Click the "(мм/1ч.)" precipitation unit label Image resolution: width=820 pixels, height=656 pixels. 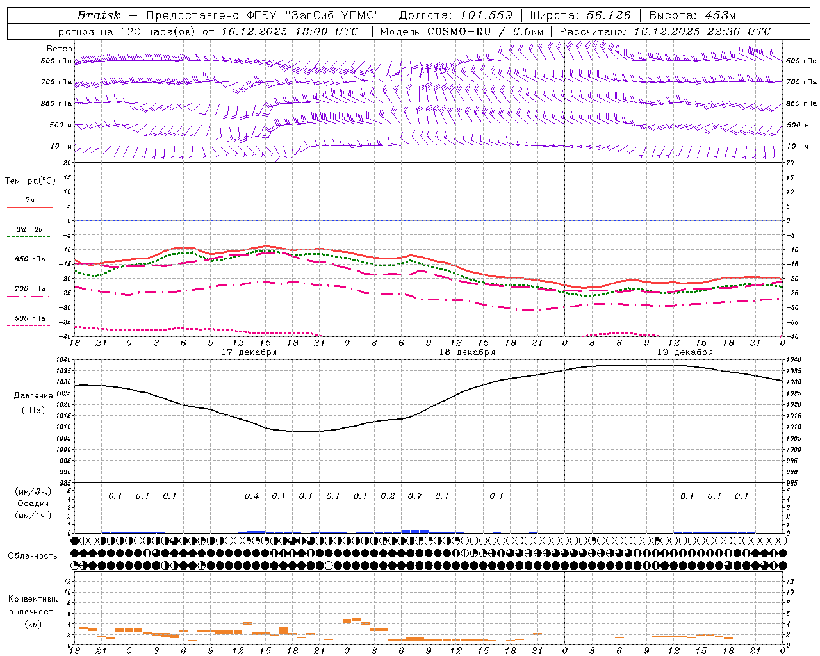coord(33,516)
